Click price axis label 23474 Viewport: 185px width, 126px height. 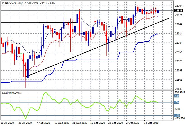(179, 15)
